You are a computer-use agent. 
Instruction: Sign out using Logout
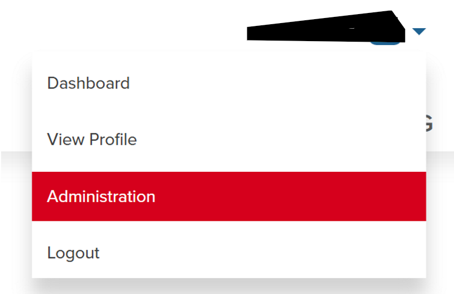point(73,253)
